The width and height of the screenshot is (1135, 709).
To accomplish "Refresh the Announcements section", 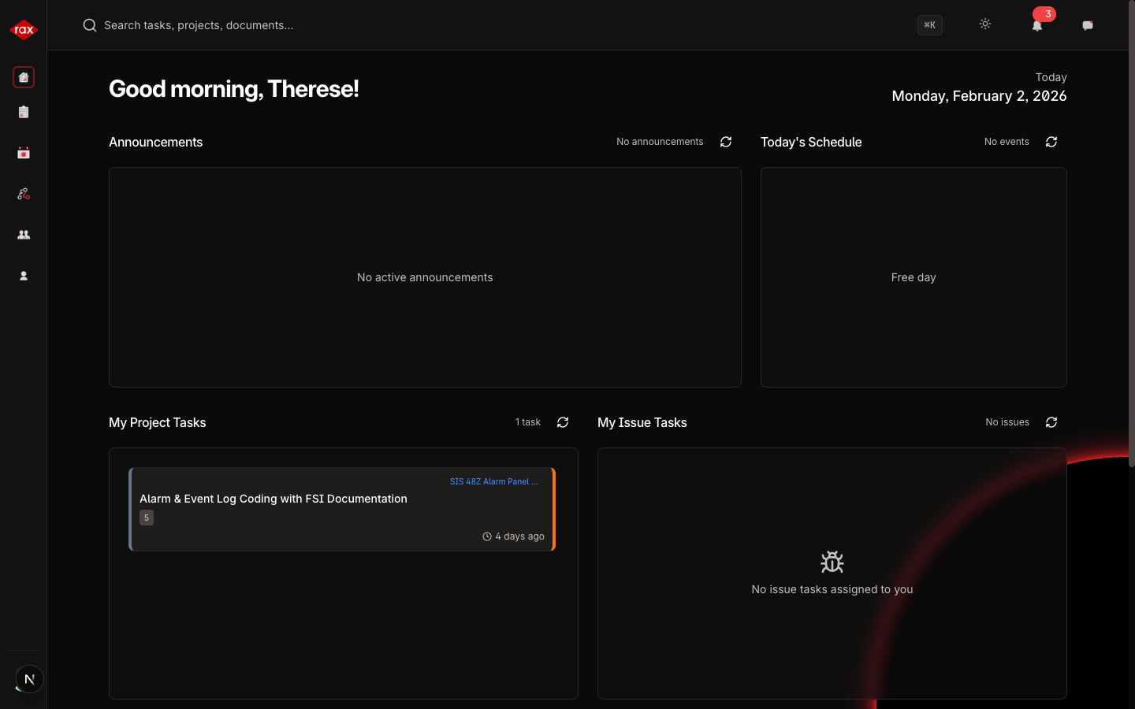I will point(726,142).
